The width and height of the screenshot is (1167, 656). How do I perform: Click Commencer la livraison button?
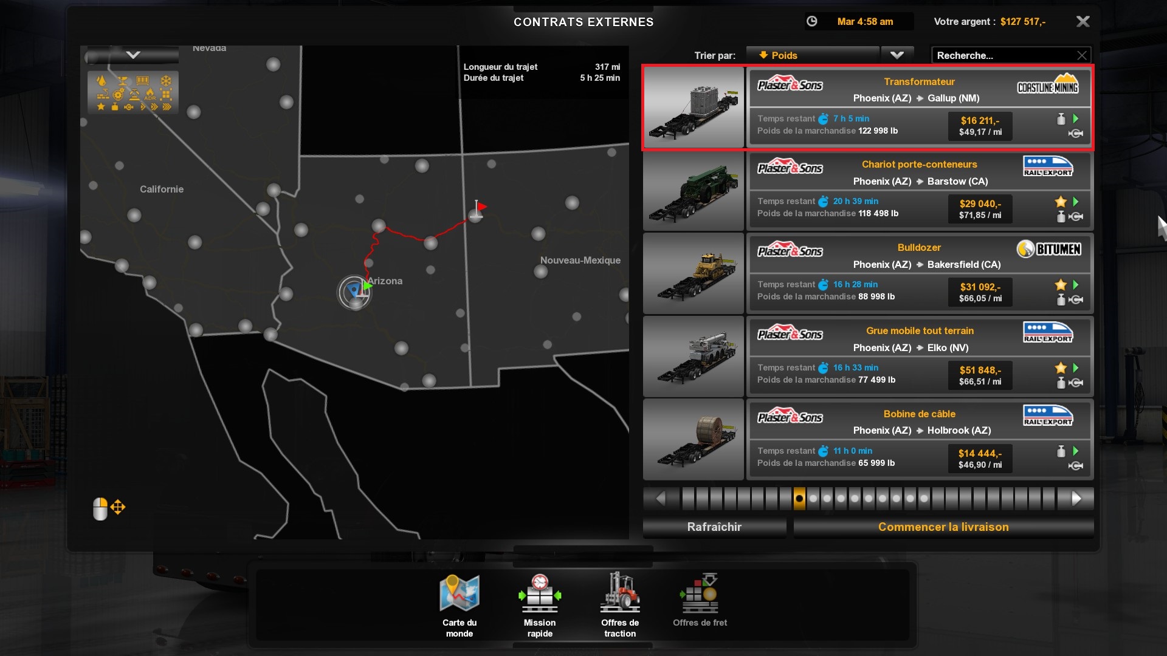(943, 527)
